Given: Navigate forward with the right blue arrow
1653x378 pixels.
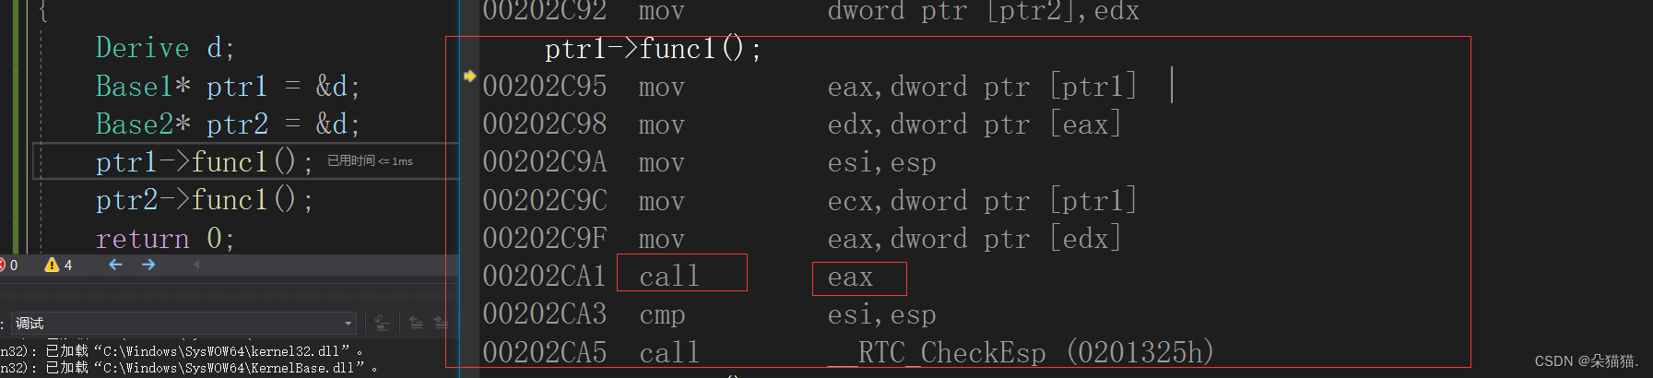Looking at the screenshot, I should (x=148, y=265).
